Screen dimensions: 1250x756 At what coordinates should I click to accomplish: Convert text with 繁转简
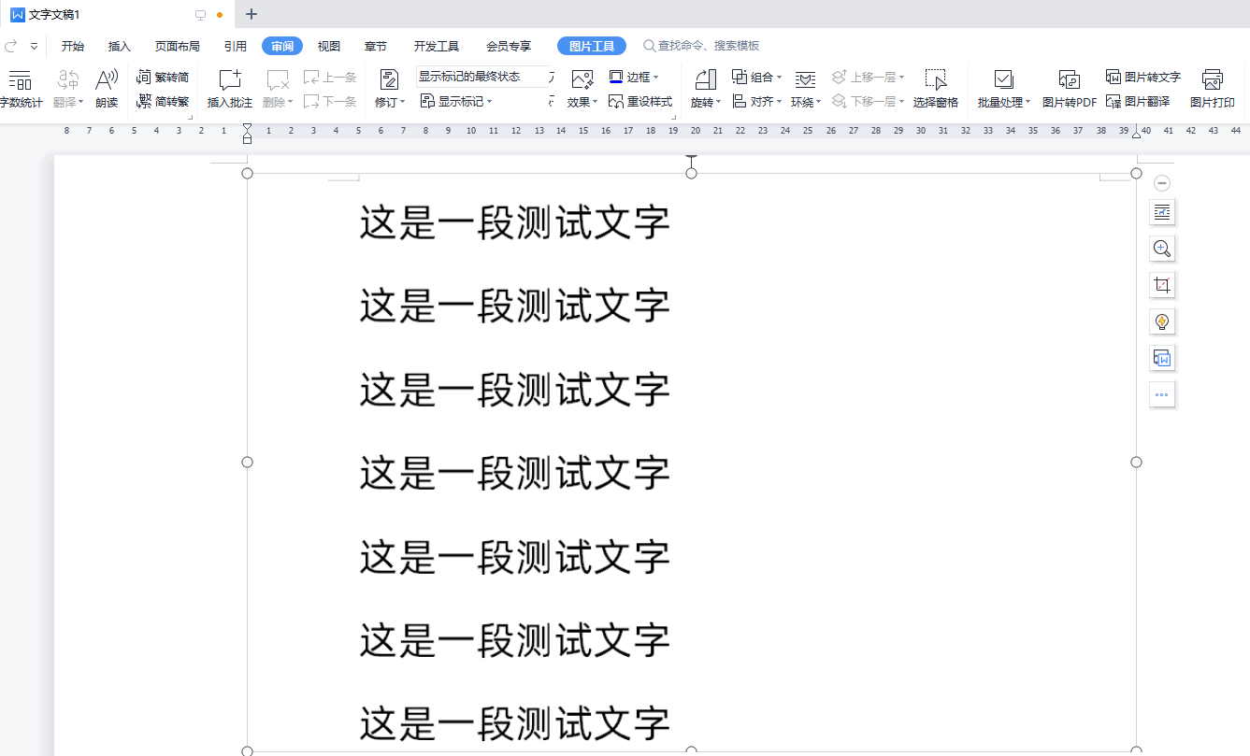pos(164,78)
